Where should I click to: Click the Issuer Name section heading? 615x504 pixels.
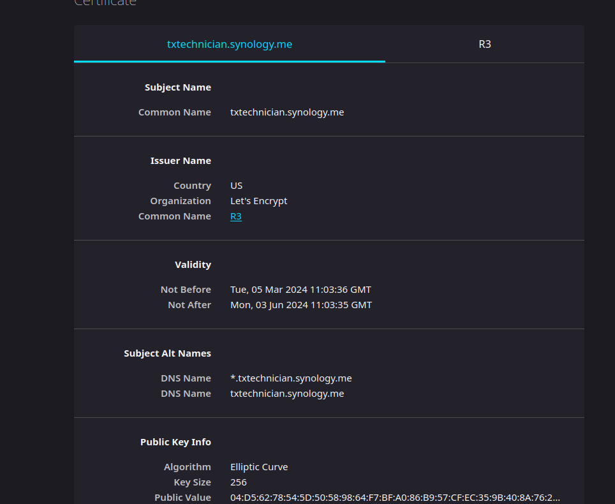pos(181,161)
